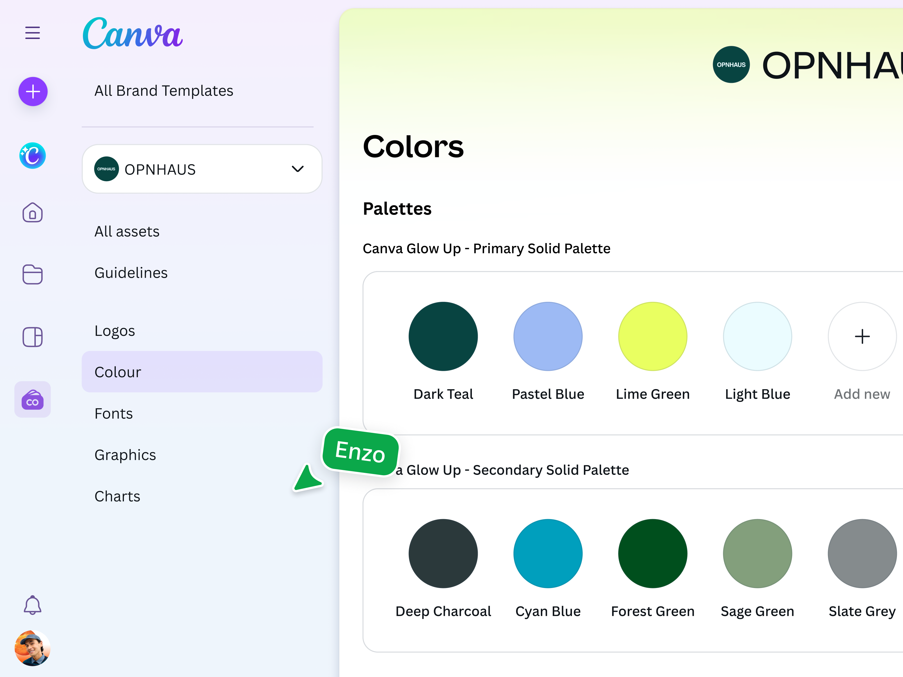Click the Canva logo
This screenshot has width=903, height=677.
pyautogui.click(x=133, y=33)
